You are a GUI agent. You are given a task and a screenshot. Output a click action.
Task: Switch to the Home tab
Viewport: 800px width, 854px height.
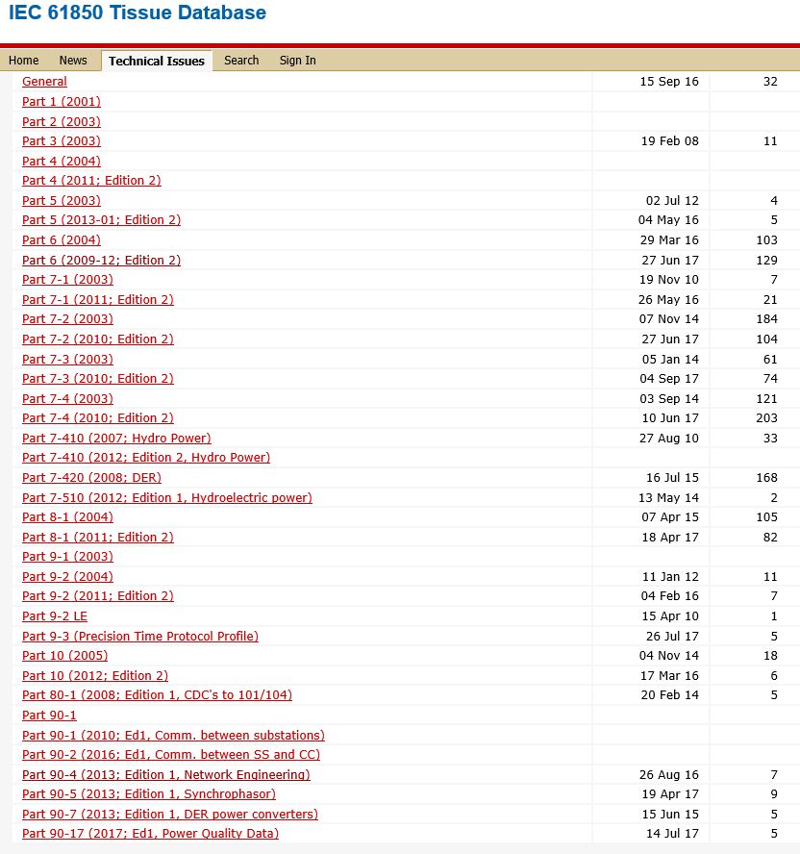pos(23,61)
